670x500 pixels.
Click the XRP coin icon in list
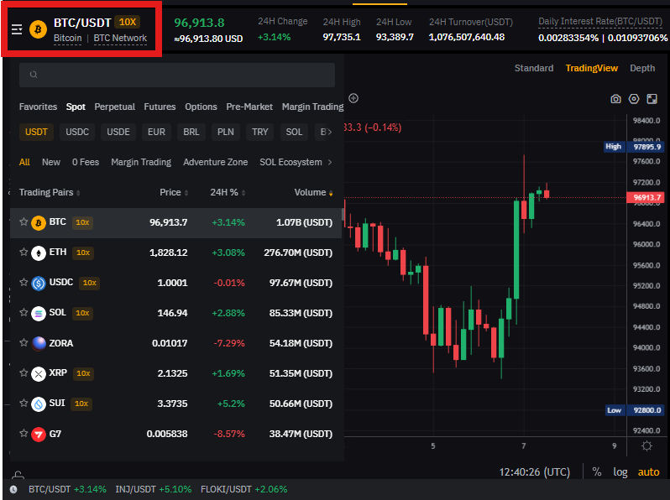39,373
